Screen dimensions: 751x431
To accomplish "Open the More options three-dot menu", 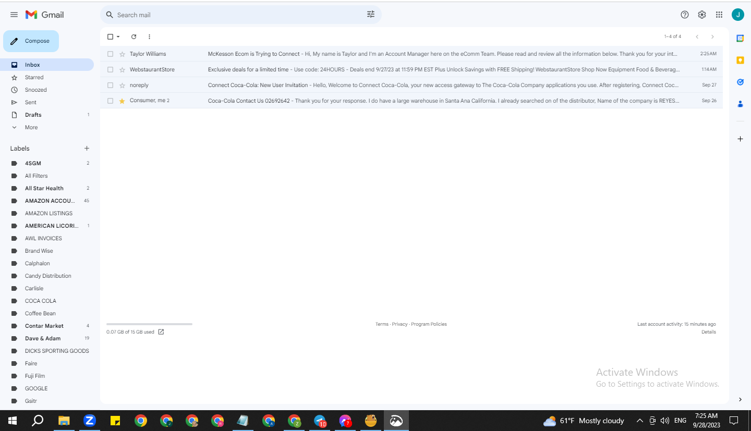I will 149,36.
